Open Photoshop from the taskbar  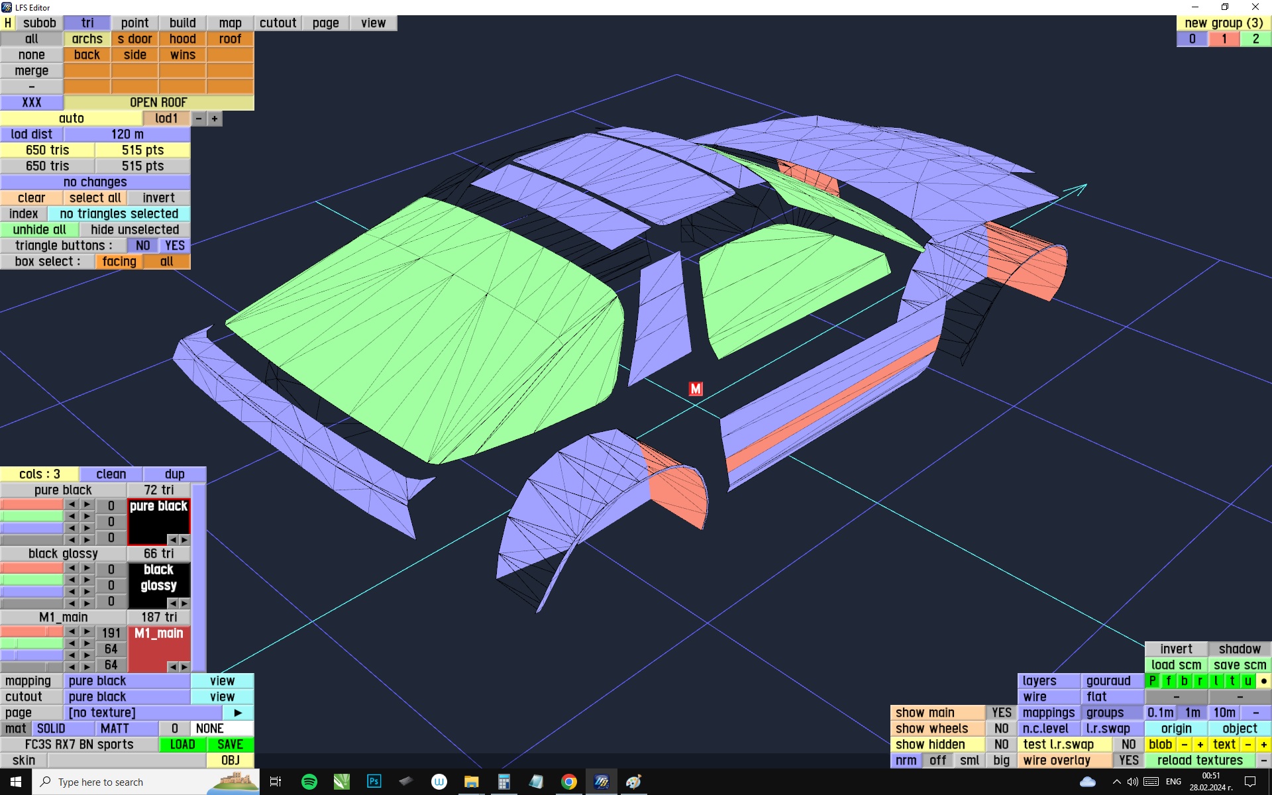[374, 782]
